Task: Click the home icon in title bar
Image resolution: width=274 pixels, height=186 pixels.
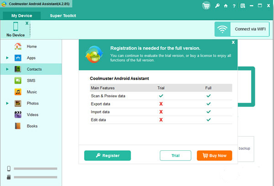Action: click(225, 7)
